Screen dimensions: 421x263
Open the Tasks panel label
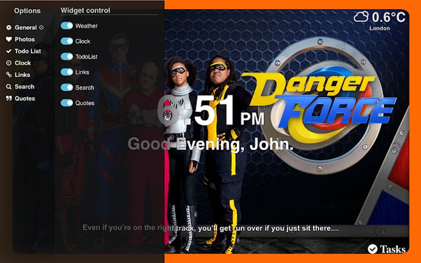pyautogui.click(x=393, y=249)
